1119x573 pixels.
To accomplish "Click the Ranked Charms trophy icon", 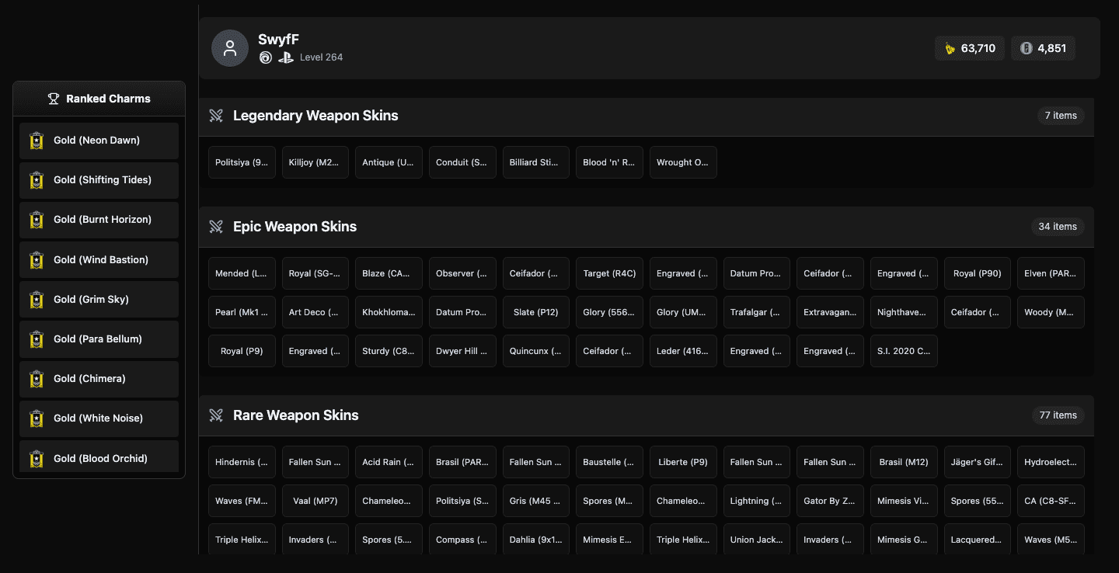I will click(x=54, y=99).
